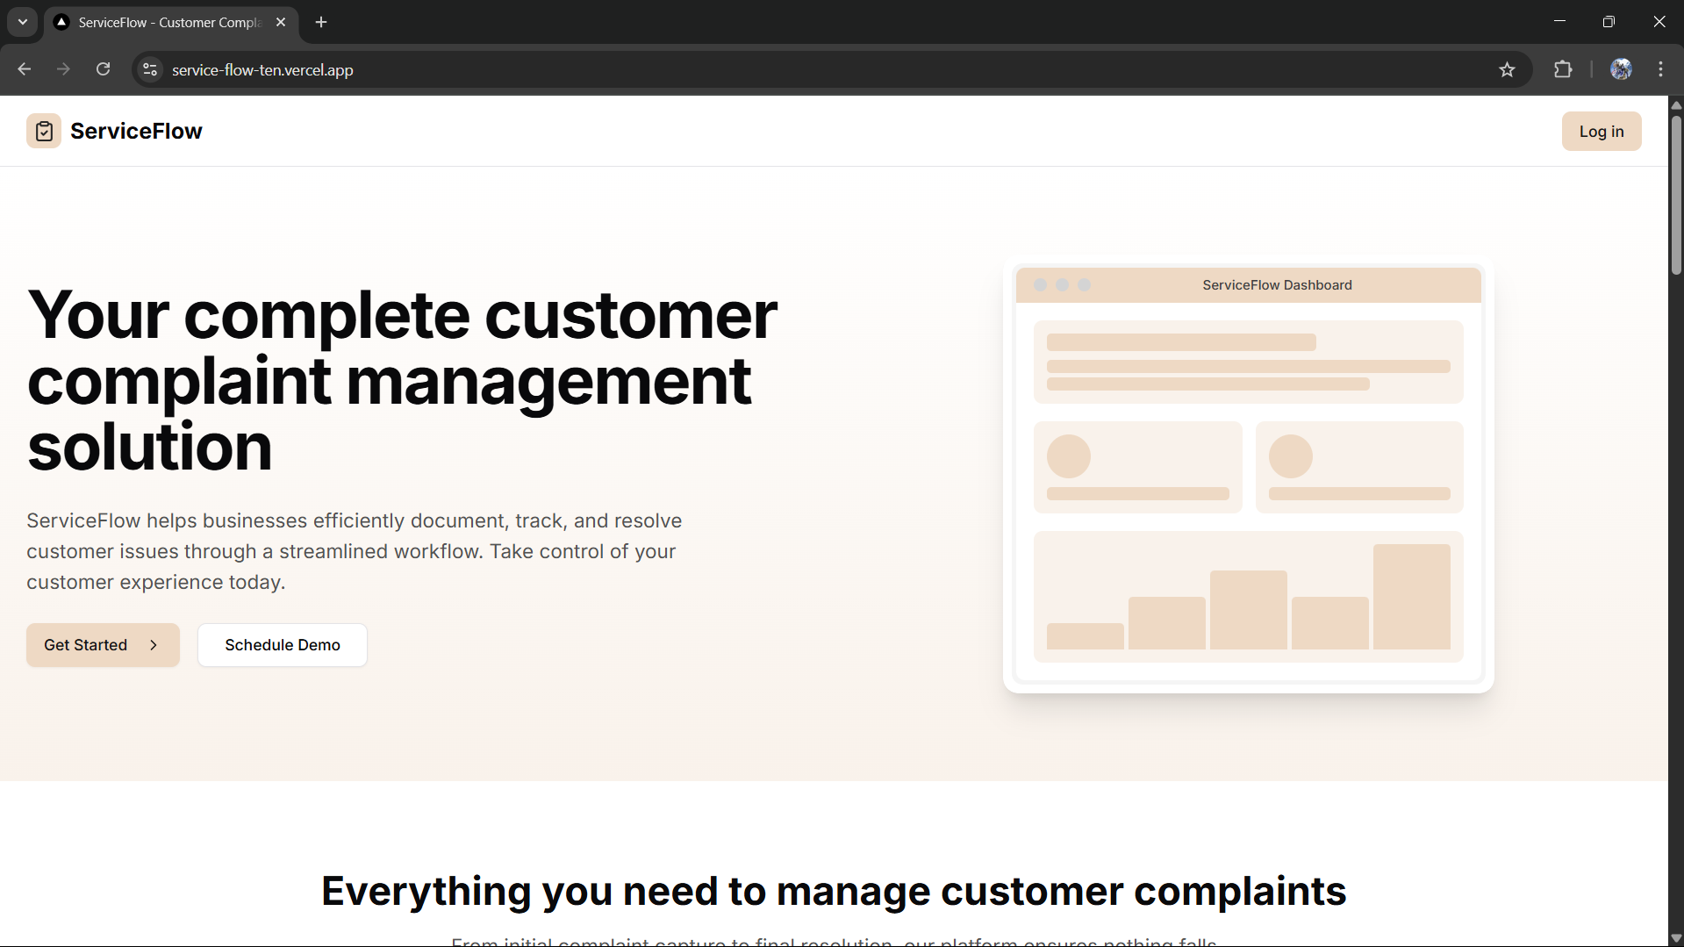
Task: Click the page vertical scrollbar thumb
Action: coord(1676,195)
